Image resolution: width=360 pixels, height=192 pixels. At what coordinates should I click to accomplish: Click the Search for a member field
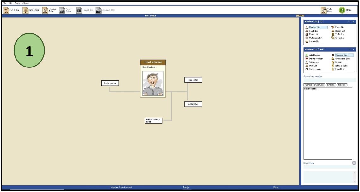click(x=329, y=80)
